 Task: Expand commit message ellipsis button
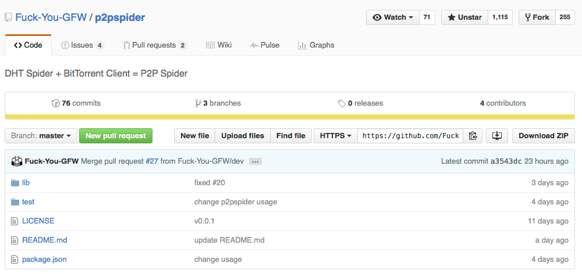pyautogui.click(x=255, y=161)
